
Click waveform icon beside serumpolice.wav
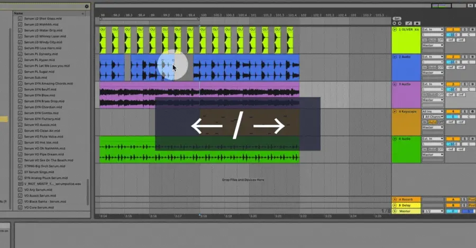(20, 184)
